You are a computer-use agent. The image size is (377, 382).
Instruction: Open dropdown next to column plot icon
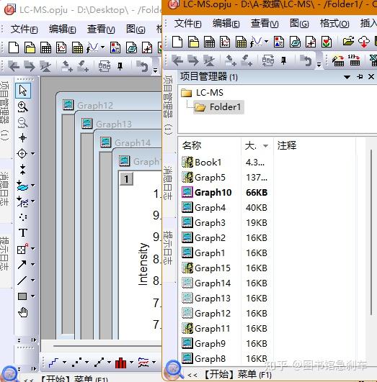(131, 363)
